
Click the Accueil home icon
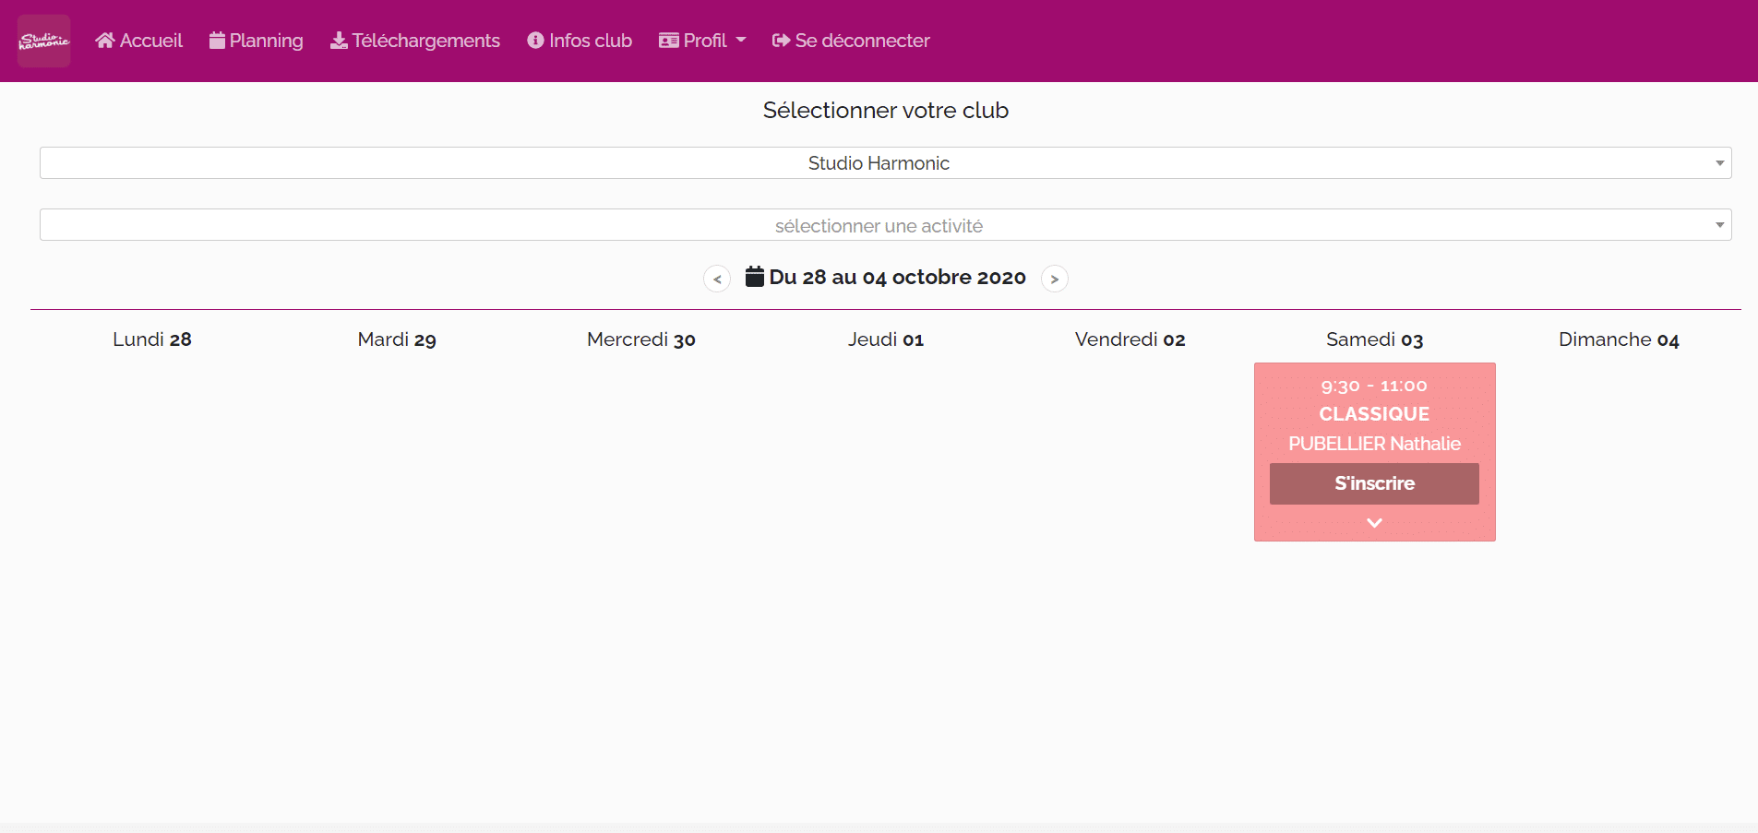[105, 41]
